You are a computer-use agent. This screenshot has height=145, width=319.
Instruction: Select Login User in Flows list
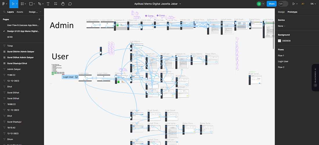point(283,61)
